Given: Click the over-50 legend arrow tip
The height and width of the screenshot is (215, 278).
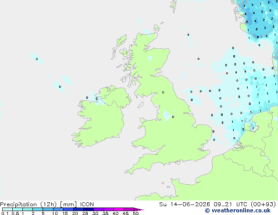Looking at the screenshot, I should click(139, 209).
